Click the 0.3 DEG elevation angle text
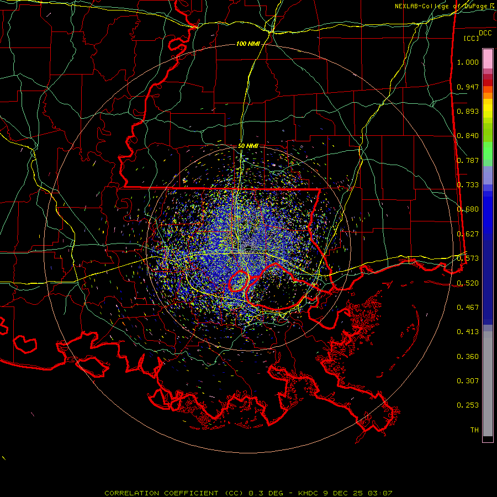The height and width of the screenshot is (497, 497). (267, 493)
